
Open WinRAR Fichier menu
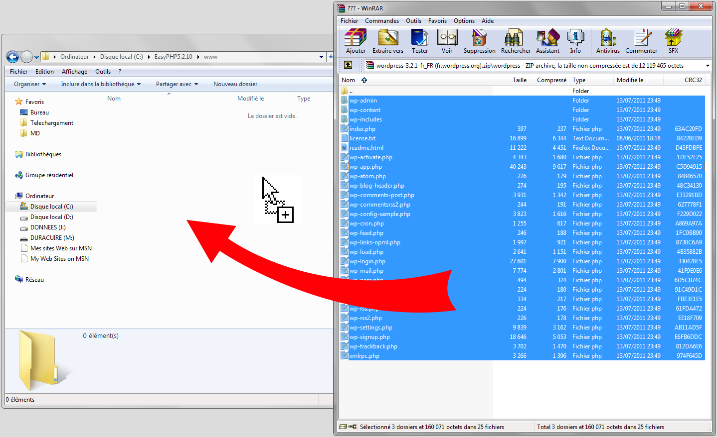[349, 21]
